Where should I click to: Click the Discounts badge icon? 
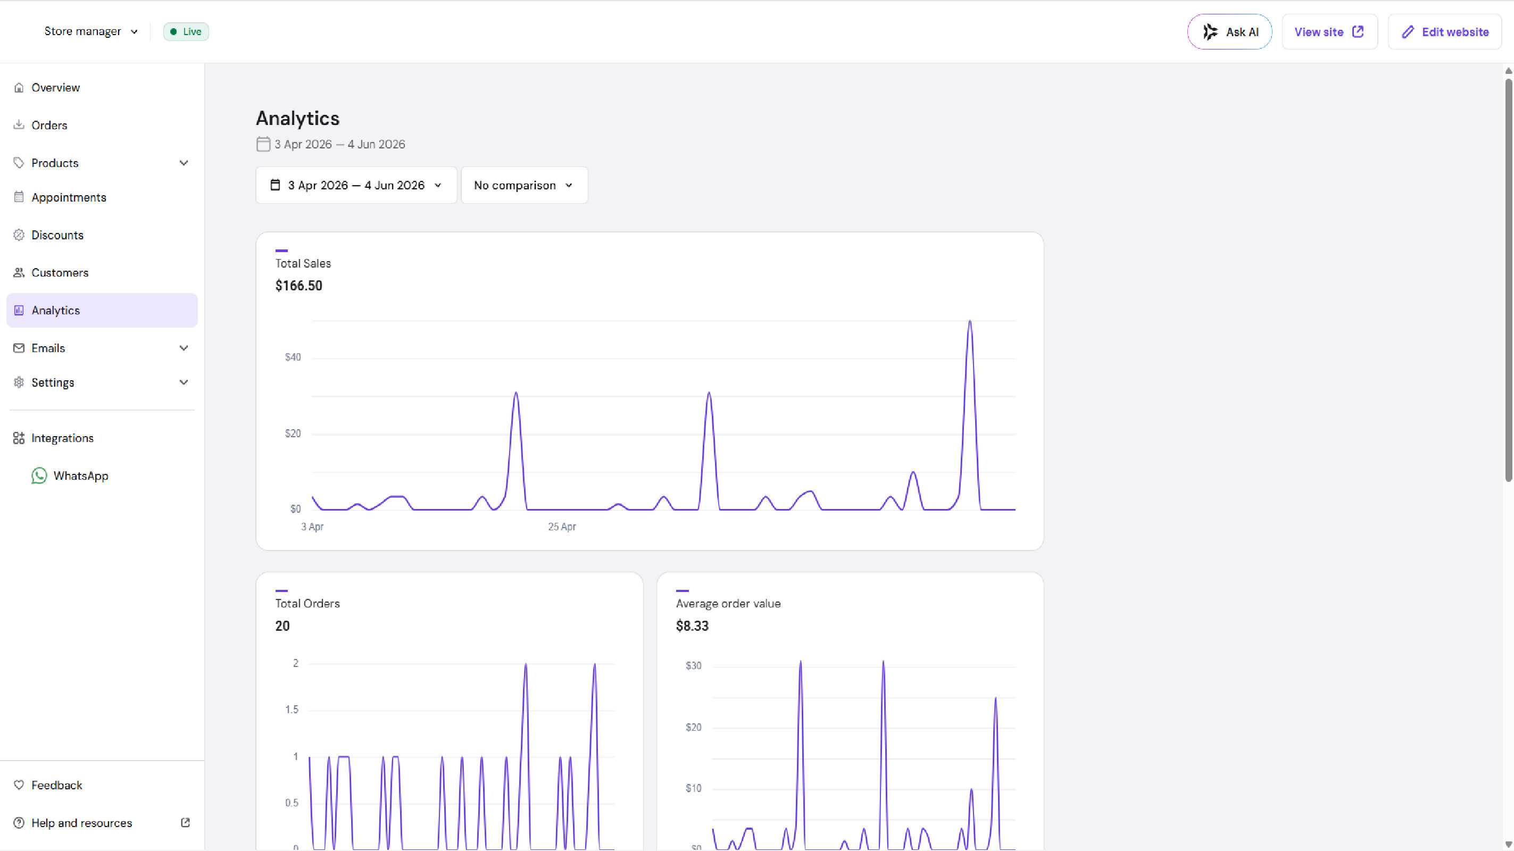tap(19, 235)
